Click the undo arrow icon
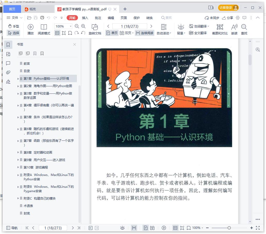The width and height of the screenshot is (266, 234). pyautogui.click(x=49, y=18)
